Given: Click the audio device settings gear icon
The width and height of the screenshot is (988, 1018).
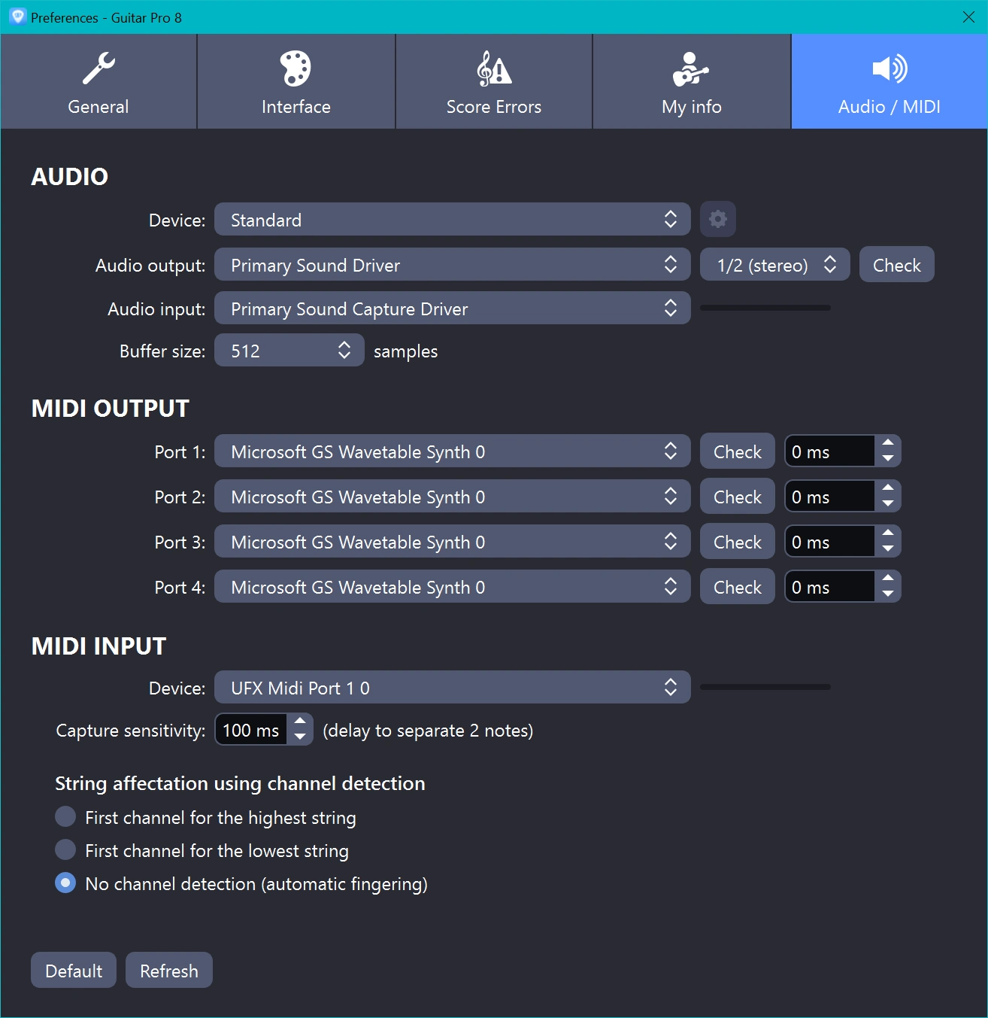Looking at the screenshot, I should click(717, 220).
